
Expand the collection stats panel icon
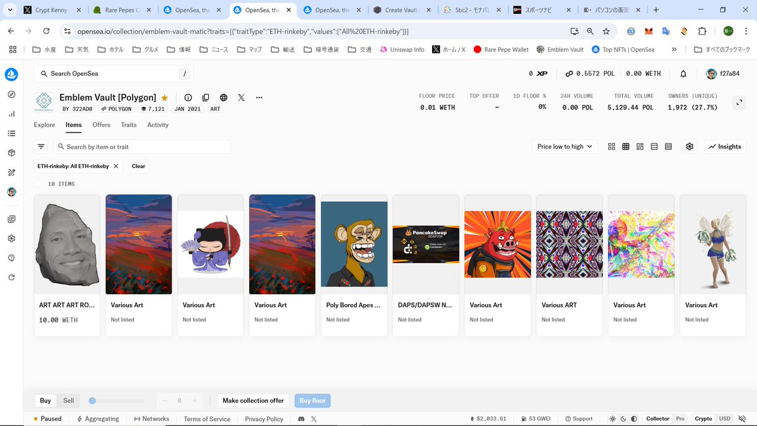point(739,102)
